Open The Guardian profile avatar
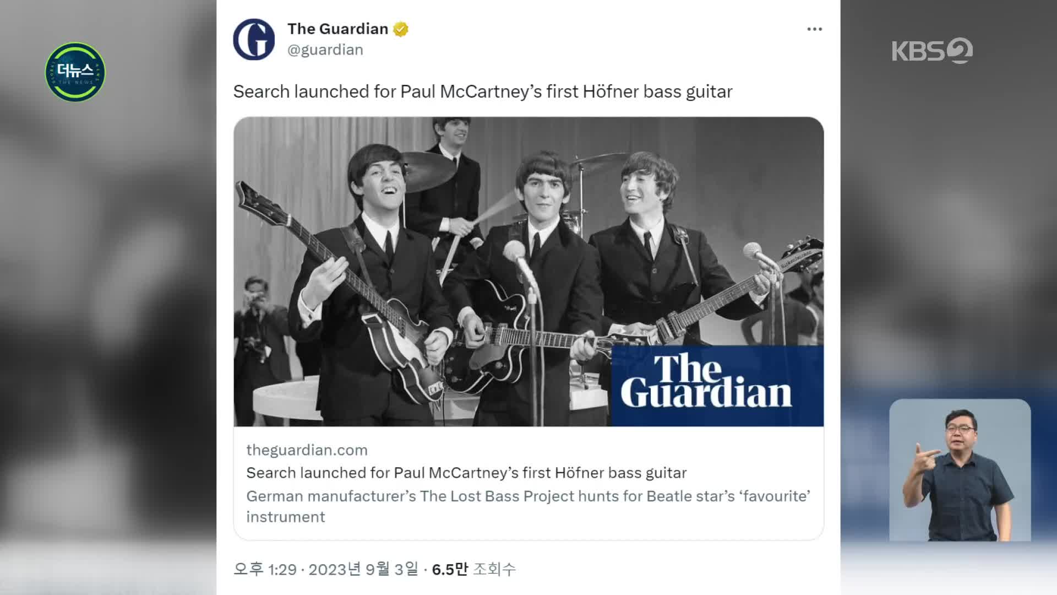Viewport: 1057px width, 595px height. [254, 39]
